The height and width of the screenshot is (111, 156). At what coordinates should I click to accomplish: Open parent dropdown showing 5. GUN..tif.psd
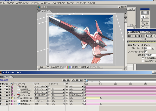pyautogui.click(x=76, y=95)
